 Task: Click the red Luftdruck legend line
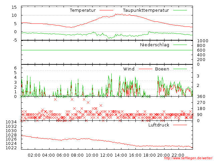[180, 125]
